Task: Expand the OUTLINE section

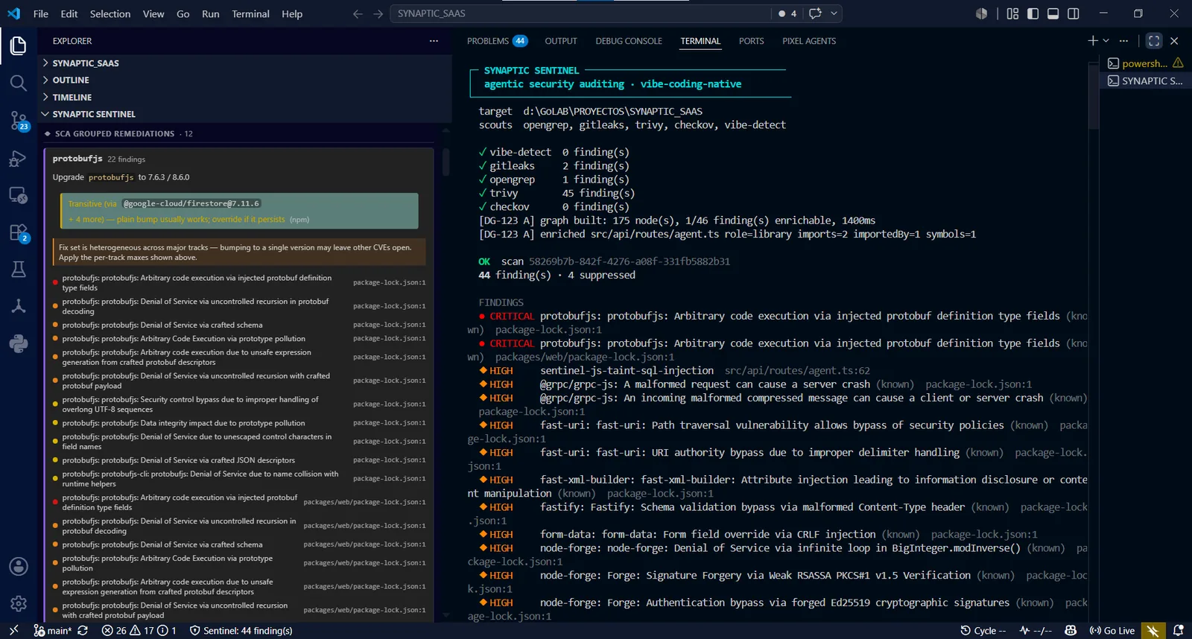Action: point(244,80)
